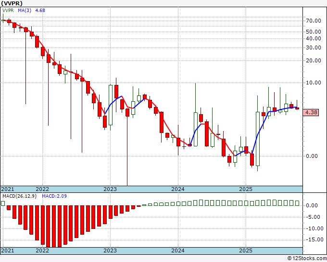Click 2021 on the MACD timeline
Viewport: 327px width, 262px height.
(x=8, y=250)
